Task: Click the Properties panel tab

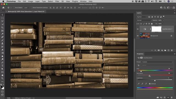Action: [x=140, y=54]
